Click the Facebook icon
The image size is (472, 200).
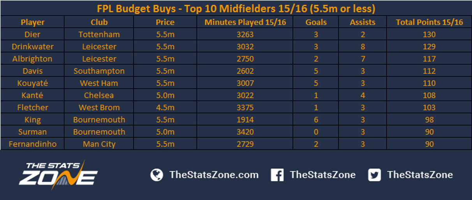click(x=277, y=175)
